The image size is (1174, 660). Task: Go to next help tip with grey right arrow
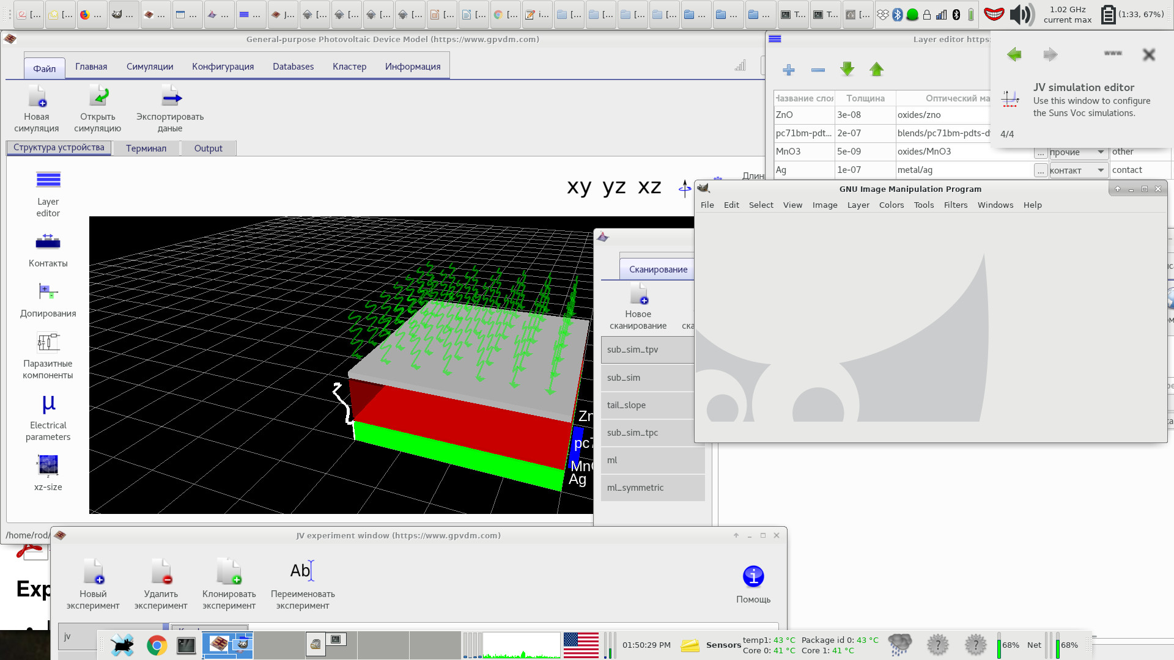coord(1050,54)
